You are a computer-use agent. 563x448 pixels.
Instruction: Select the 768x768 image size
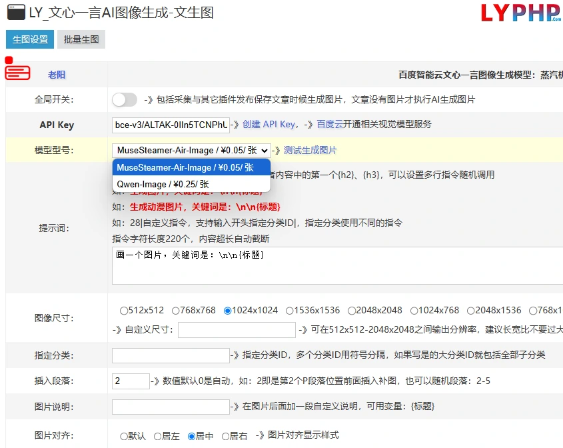pos(176,311)
